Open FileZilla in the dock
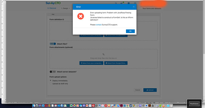The width and height of the screenshot is (205, 108). (93, 106)
